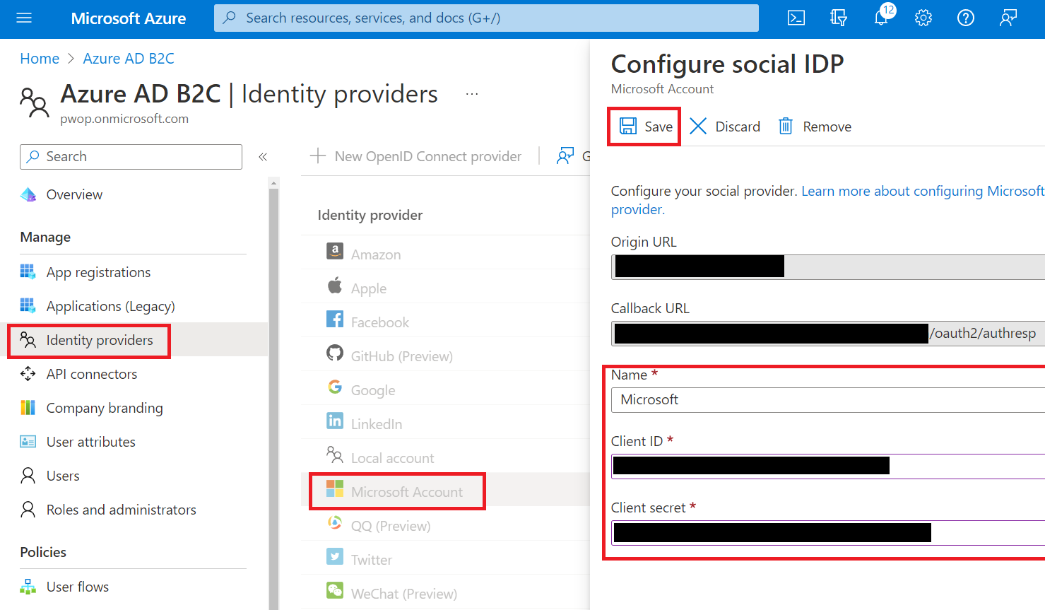Collapse the sidebar menu with double chevron
This screenshot has height=610, width=1045.
pos(263,157)
